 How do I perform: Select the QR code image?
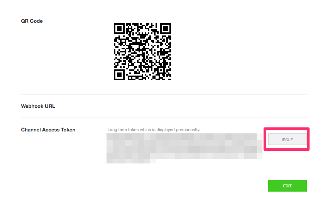point(142,52)
